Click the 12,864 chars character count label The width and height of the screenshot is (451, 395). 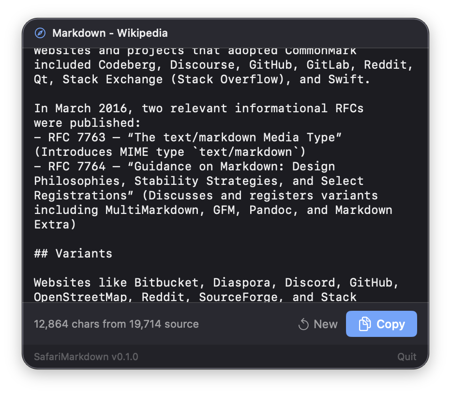63,324
